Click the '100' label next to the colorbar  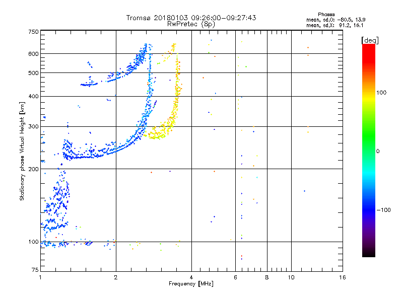pos(381,93)
